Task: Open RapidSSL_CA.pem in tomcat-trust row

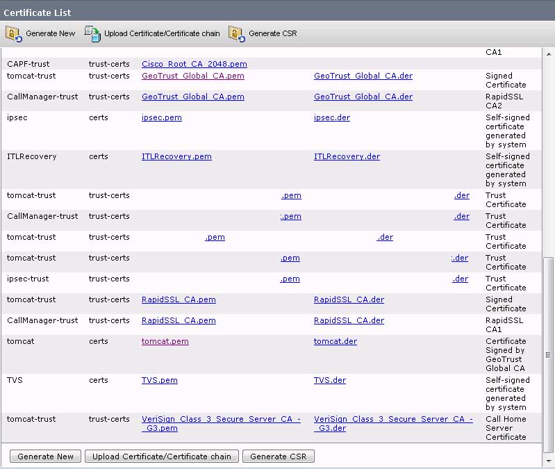Action: point(179,299)
